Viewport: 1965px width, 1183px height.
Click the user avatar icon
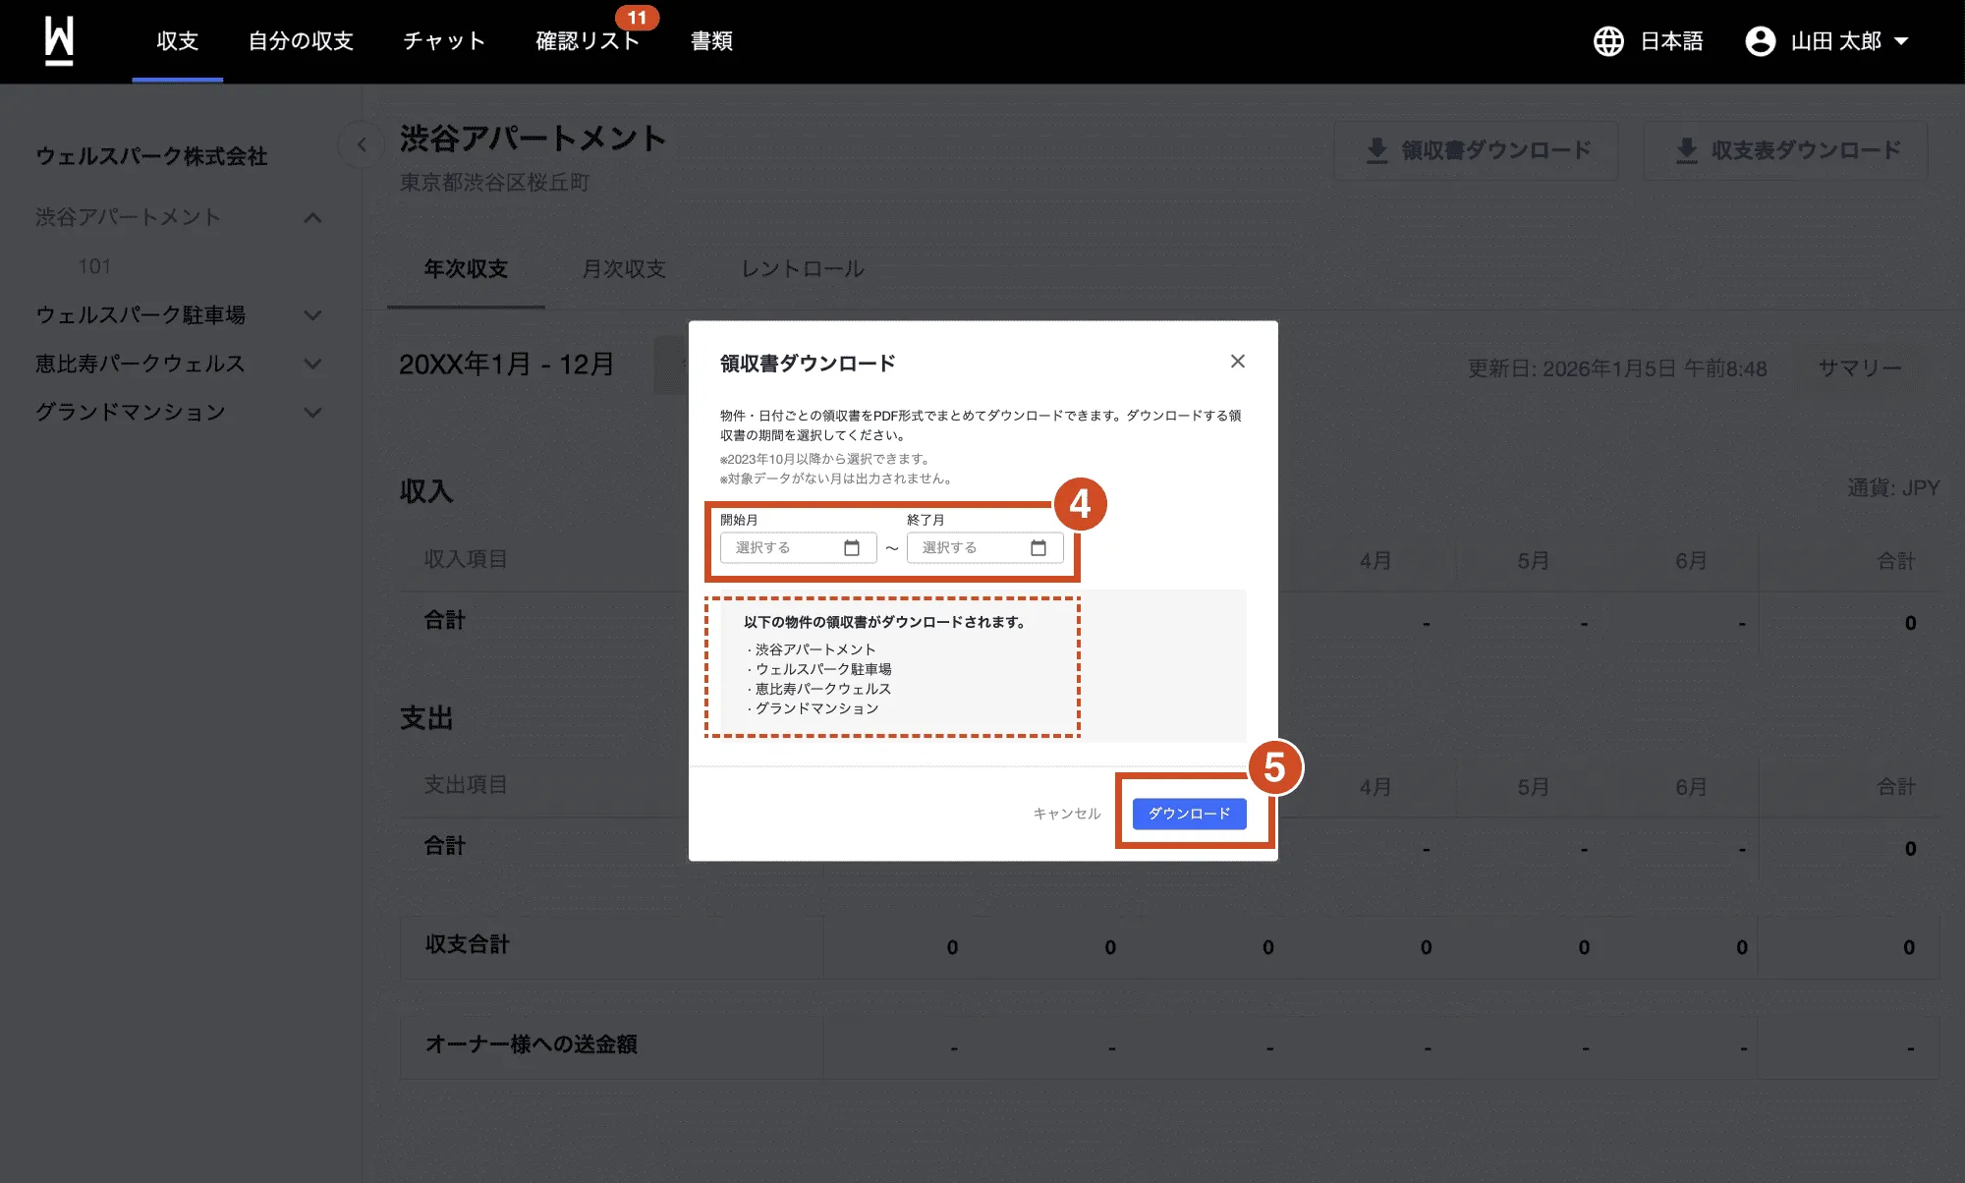(x=1760, y=41)
